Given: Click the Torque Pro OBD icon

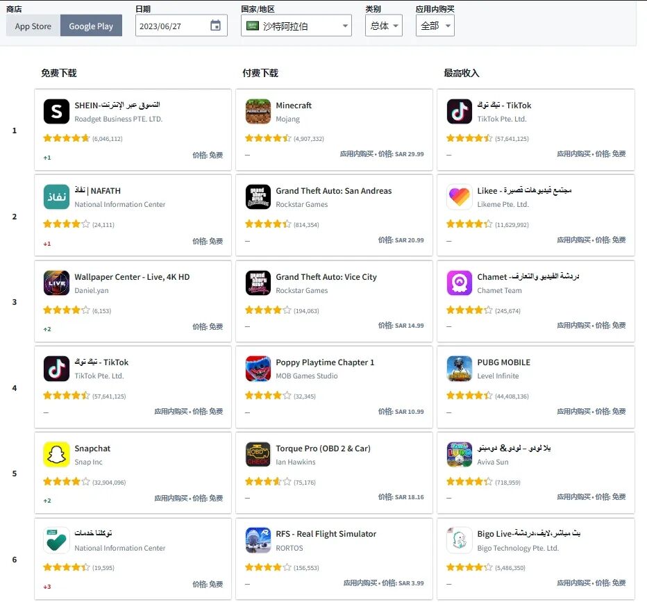Looking at the screenshot, I should pyautogui.click(x=258, y=454).
